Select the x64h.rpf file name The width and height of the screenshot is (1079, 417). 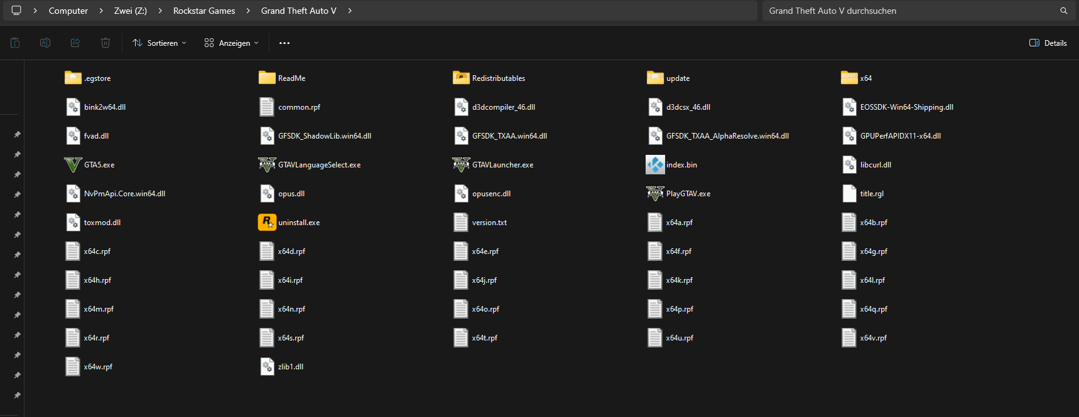click(98, 280)
